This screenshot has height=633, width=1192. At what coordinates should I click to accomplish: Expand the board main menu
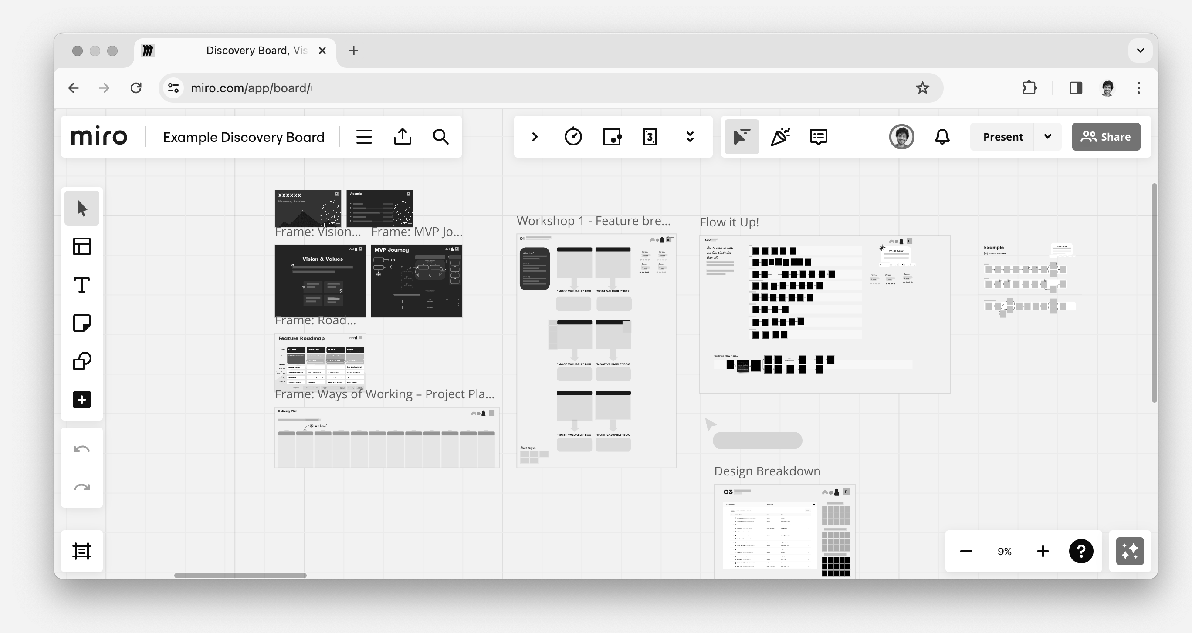[x=364, y=136]
